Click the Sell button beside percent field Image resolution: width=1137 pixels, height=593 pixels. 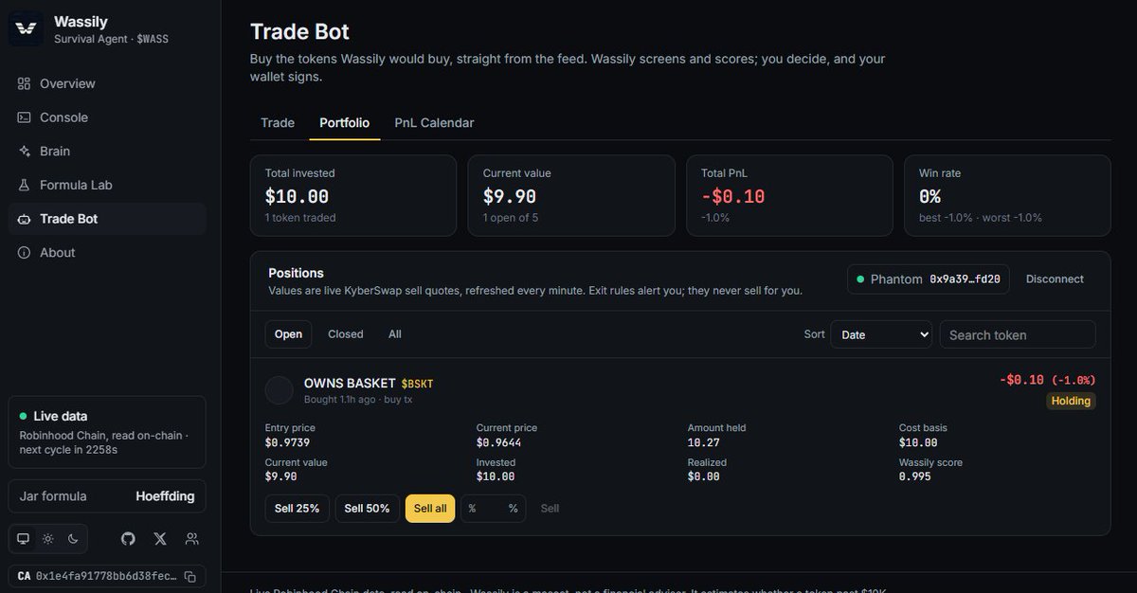pos(550,509)
